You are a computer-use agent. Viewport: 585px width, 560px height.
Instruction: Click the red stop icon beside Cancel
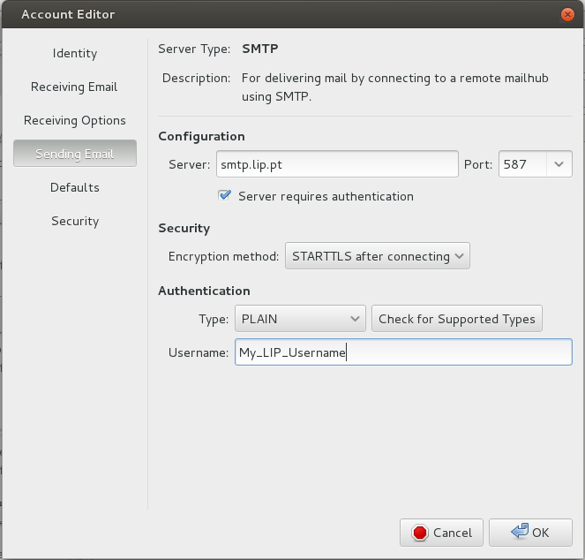coord(420,533)
